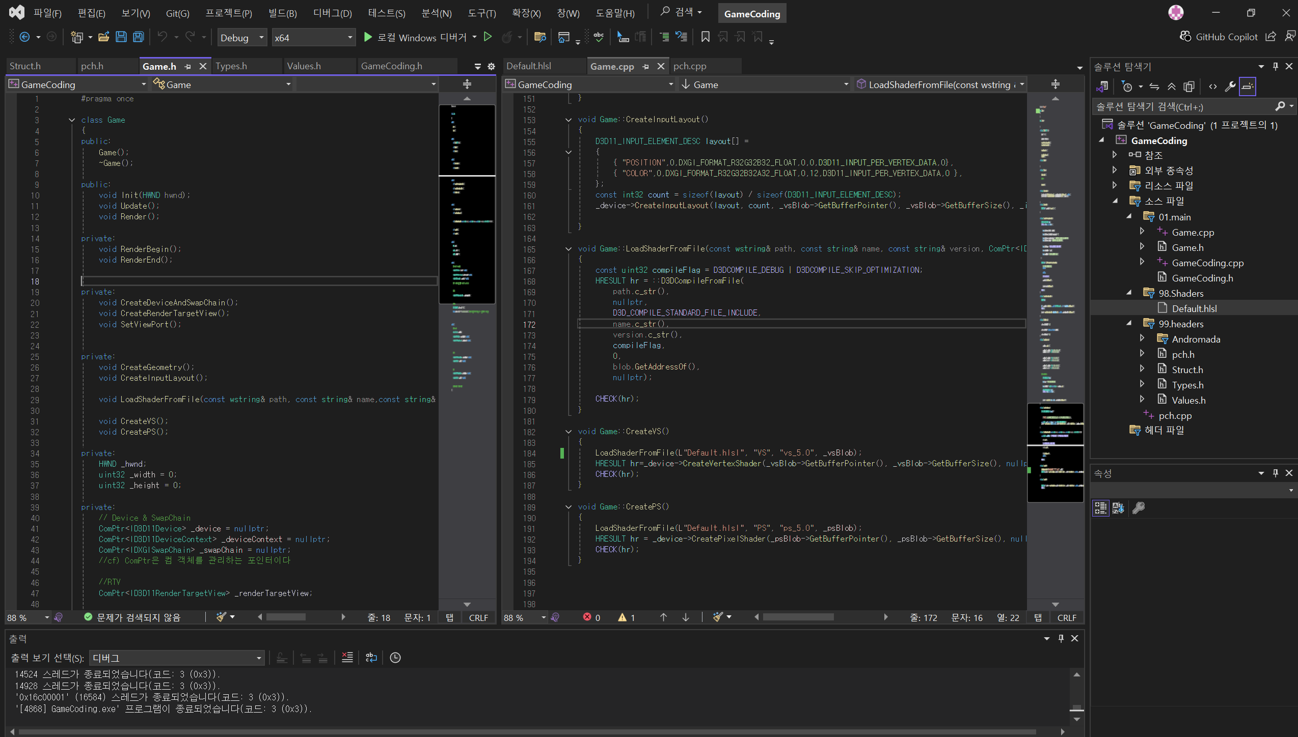Toggle word wrap in Output panel
Viewport: 1298px width, 737px height.
[x=371, y=658]
